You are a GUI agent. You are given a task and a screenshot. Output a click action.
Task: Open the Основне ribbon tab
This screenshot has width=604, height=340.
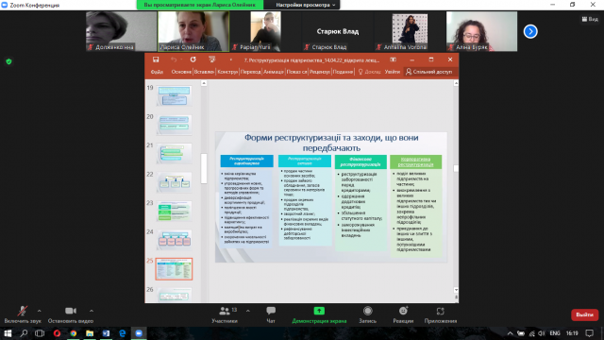(x=181, y=72)
